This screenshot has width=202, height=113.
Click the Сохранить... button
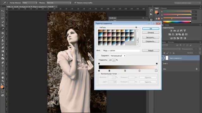tap(151, 41)
